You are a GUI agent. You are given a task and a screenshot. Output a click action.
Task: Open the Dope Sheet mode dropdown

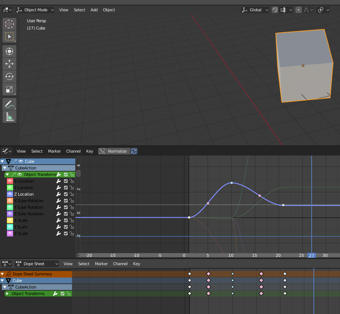pos(37,264)
